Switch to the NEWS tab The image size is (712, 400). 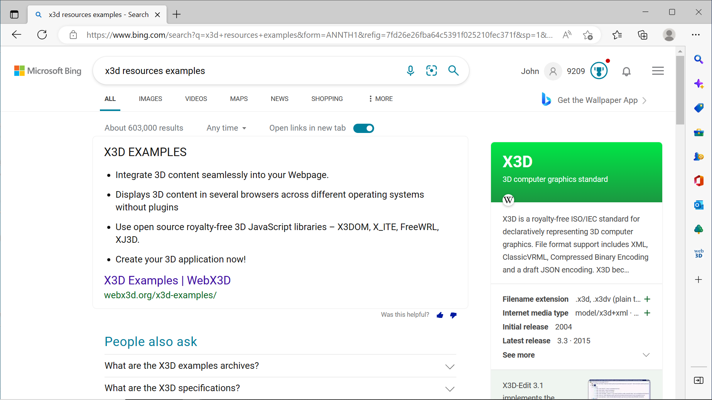point(279,99)
